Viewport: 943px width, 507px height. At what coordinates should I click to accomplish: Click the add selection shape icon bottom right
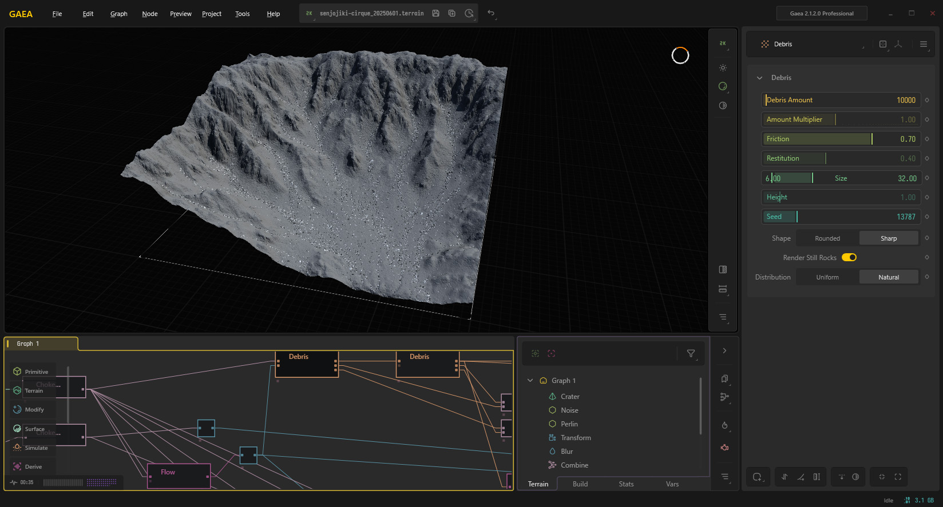[758, 477]
